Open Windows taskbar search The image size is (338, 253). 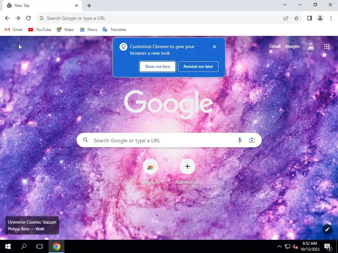pyautogui.click(x=24, y=246)
